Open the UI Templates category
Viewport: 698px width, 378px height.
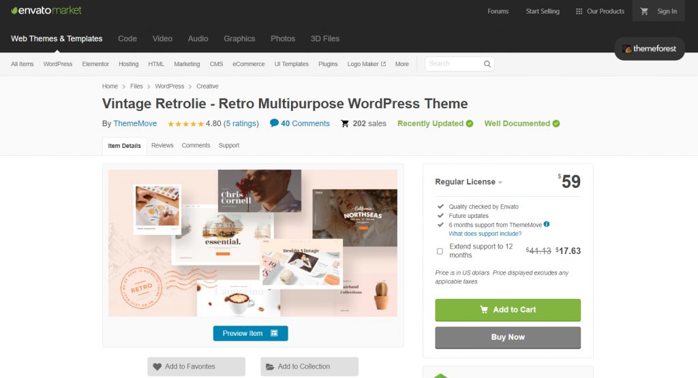[x=292, y=64]
